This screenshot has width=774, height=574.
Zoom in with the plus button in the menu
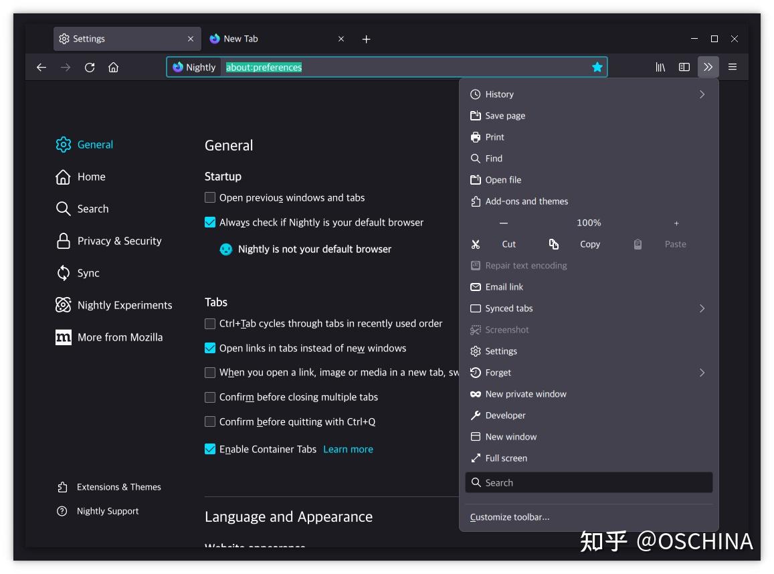click(676, 223)
